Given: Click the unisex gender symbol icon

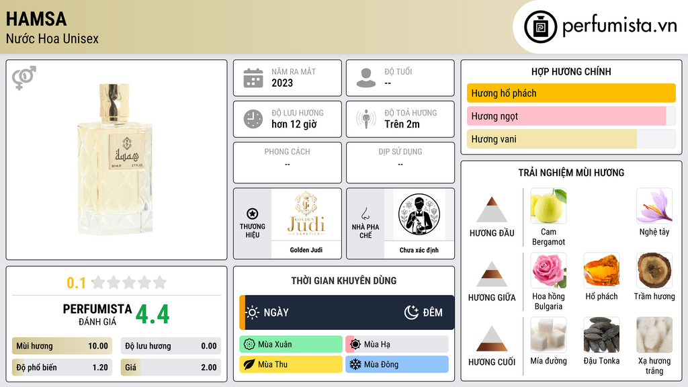Looking at the screenshot, I should [24, 78].
